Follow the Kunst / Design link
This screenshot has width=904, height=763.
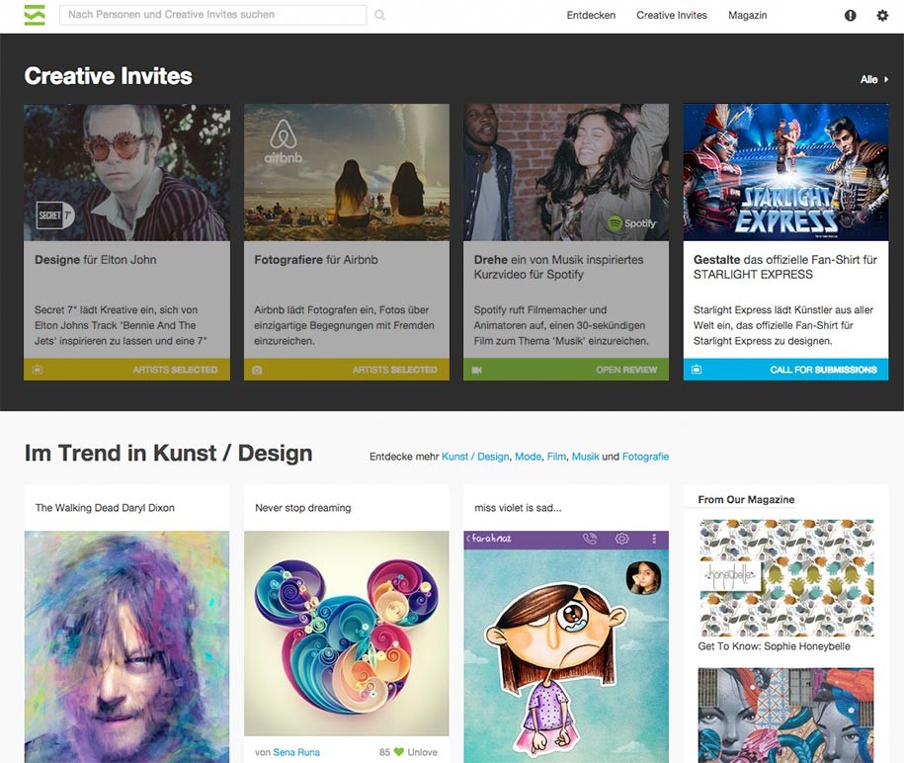point(475,457)
